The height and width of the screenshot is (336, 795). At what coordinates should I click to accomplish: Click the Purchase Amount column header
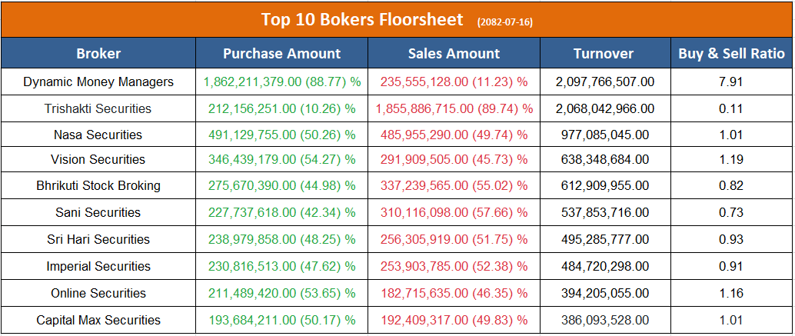pos(281,54)
